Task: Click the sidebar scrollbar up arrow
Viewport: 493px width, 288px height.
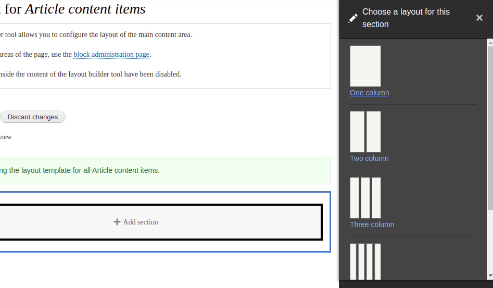Action: (x=490, y=42)
